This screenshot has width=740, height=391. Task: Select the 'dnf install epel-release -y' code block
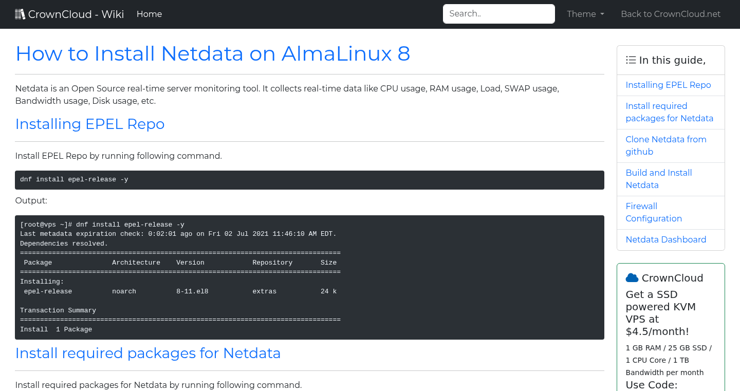tap(309, 180)
